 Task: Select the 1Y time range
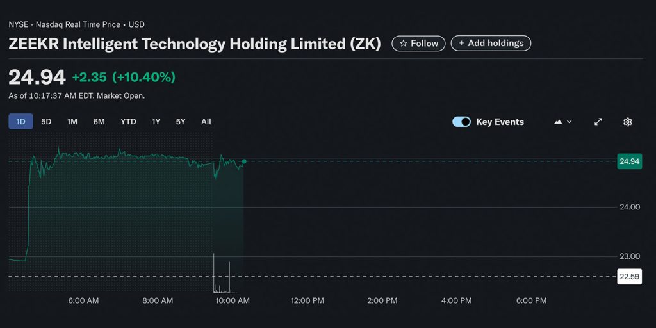coord(156,122)
